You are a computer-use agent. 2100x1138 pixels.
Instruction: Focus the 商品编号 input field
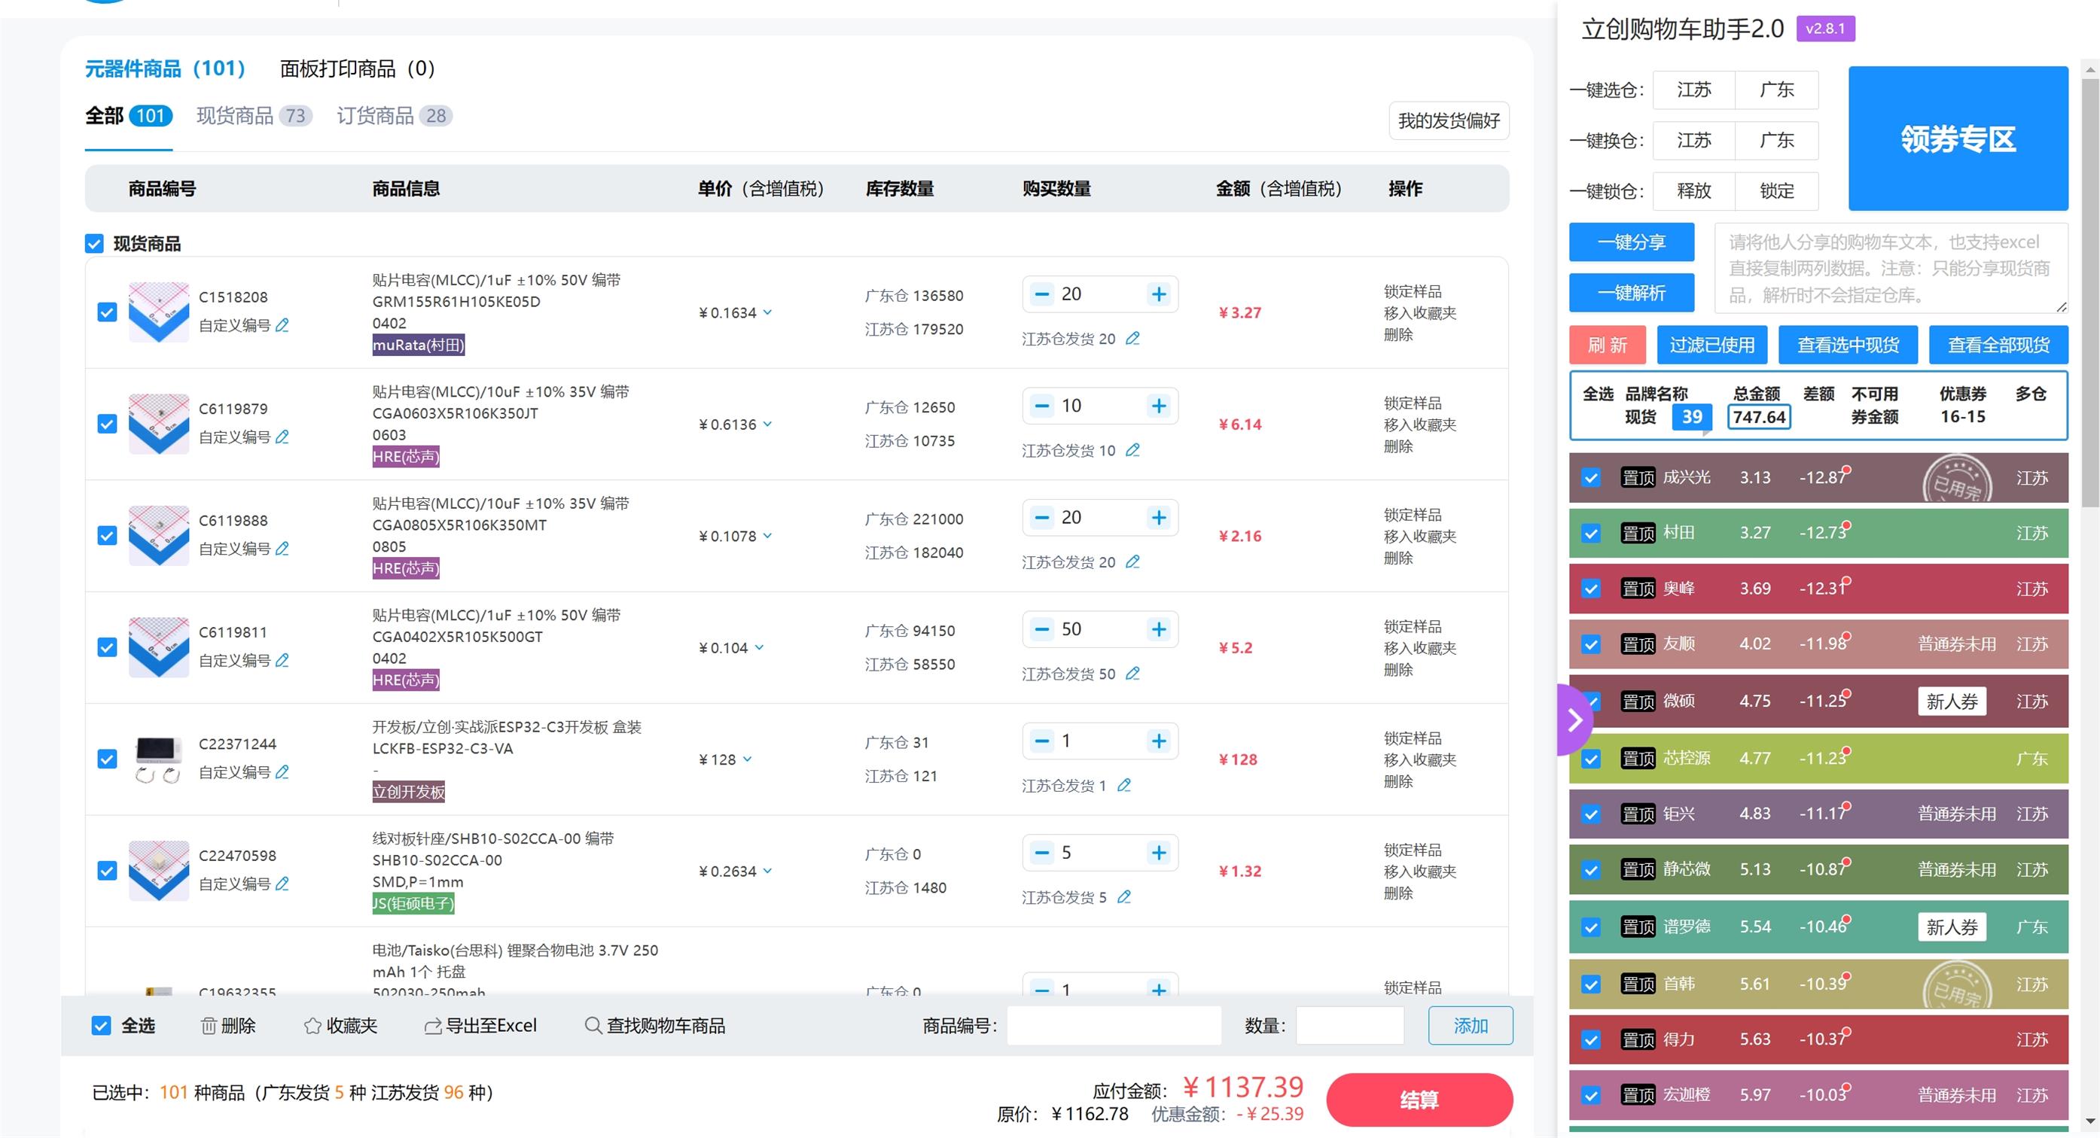point(1114,1026)
